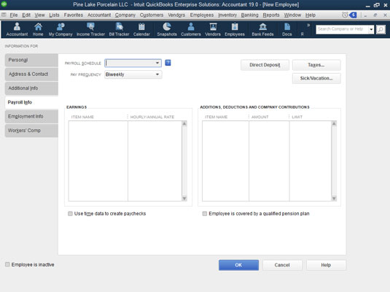Image resolution: width=390 pixels, height=292 pixels.
Task: Open the Accountant icon in the toolbar
Action: click(17, 29)
